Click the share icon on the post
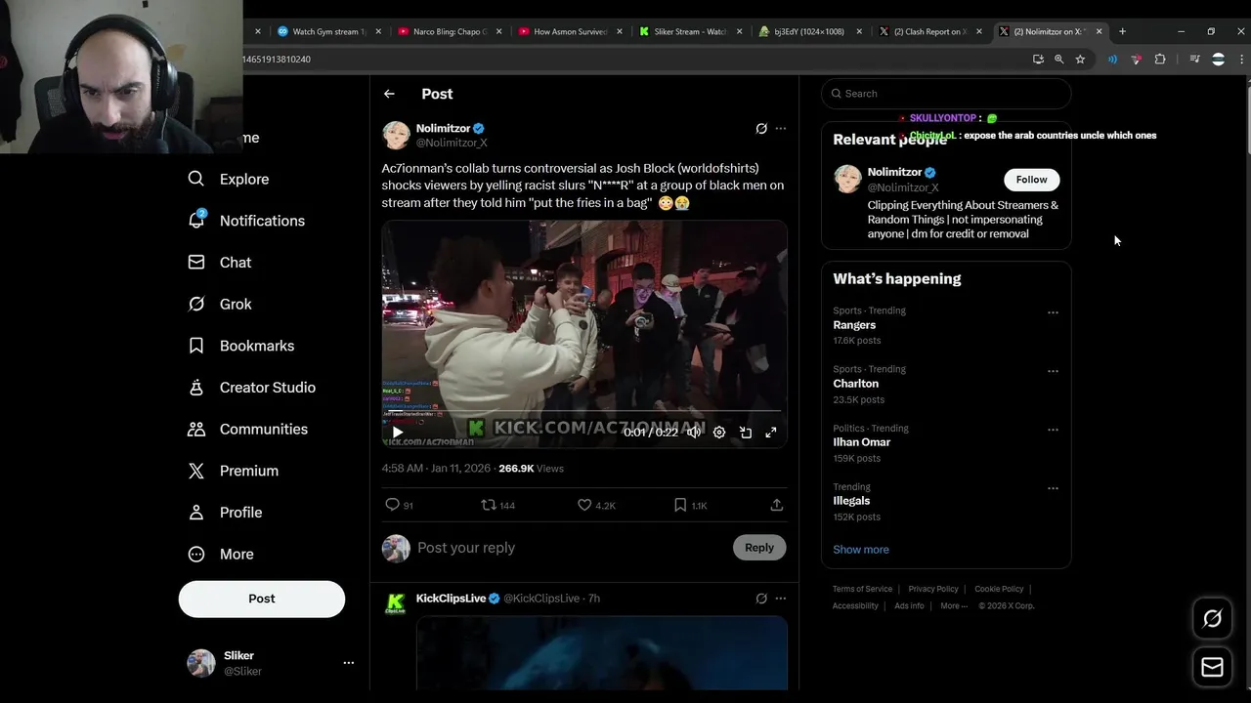This screenshot has height=703, width=1251. point(776,505)
